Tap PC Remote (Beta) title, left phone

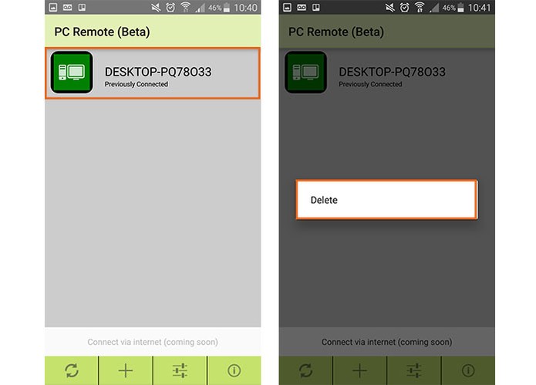point(102,32)
